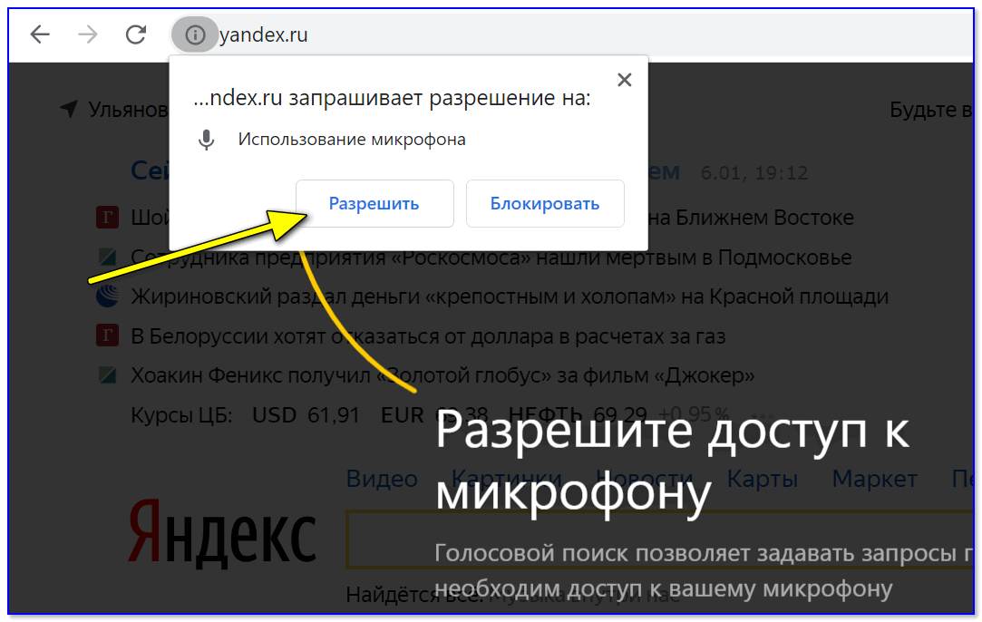Expand more rates via ellipsis after НЕФТЬ

click(x=762, y=415)
